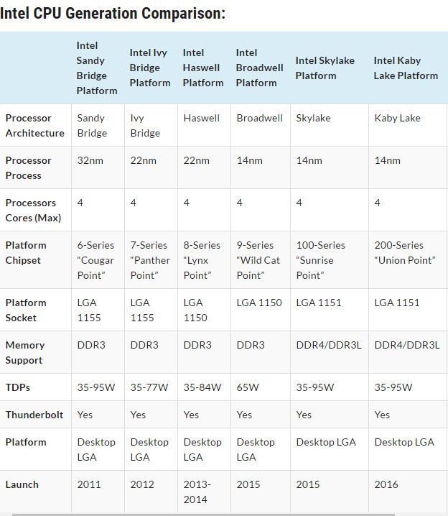Click the Thunderbolt row label

click(34, 415)
